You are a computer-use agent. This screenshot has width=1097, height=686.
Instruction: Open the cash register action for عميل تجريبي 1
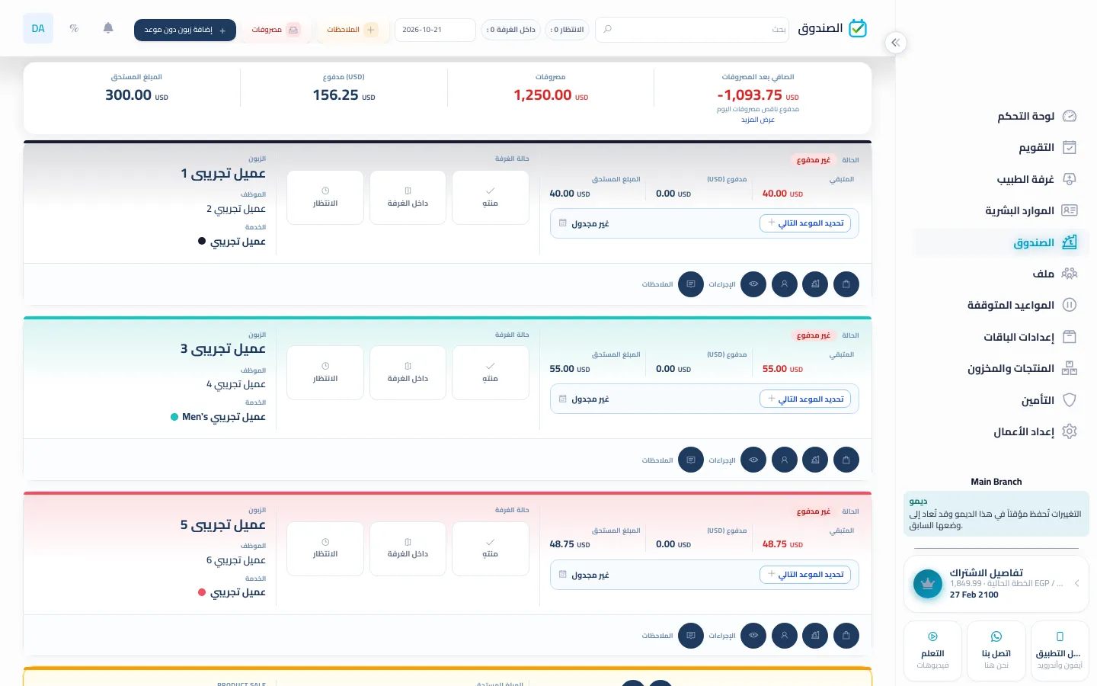tap(815, 284)
